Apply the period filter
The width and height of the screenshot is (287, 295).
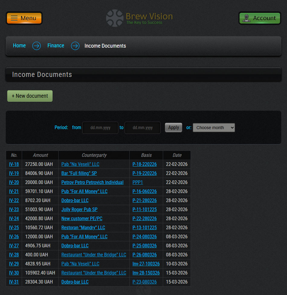click(173, 128)
